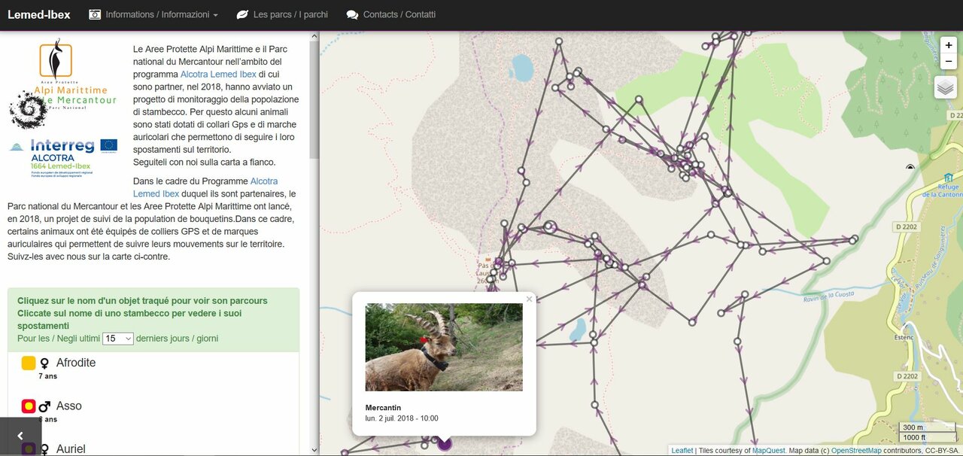Collapse the sidebar with the left chevron

(x=20, y=436)
